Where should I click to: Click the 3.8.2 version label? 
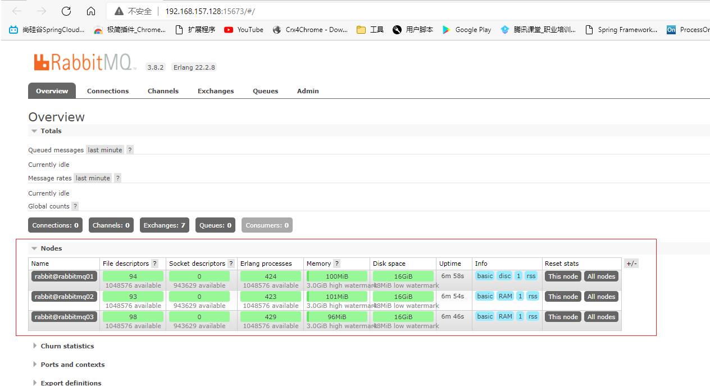[x=156, y=67]
